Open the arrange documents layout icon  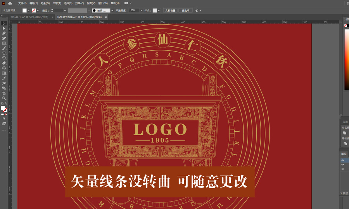pyautogui.click(x=126, y=3)
